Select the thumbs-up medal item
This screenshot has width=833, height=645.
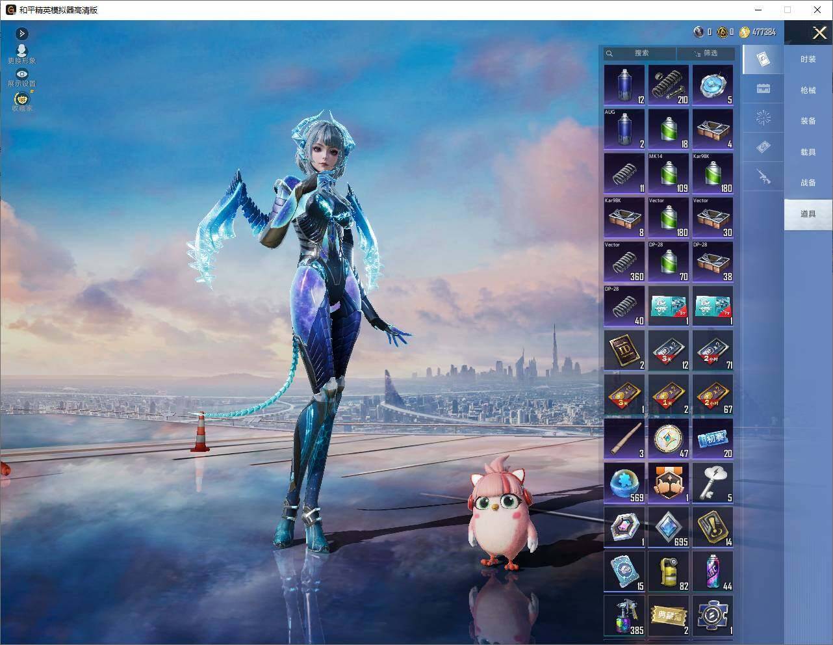(669, 482)
